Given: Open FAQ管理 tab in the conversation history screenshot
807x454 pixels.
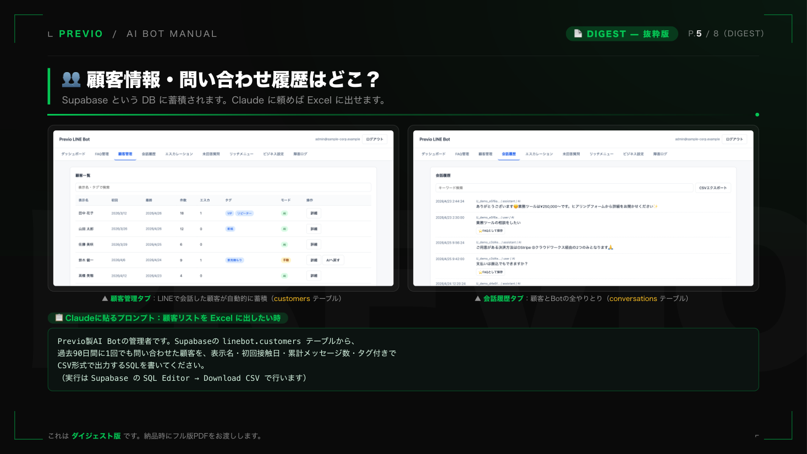Looking at the screenshot, I should (462, 154).
